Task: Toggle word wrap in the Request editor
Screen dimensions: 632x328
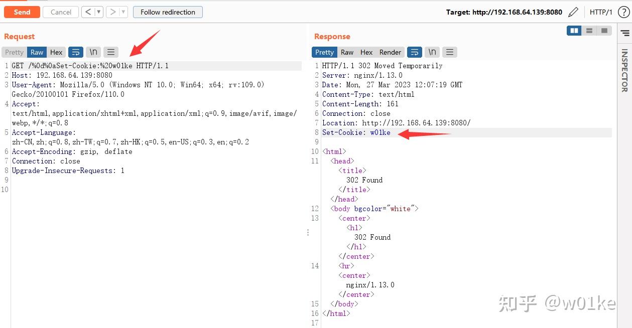Action: 76,52
